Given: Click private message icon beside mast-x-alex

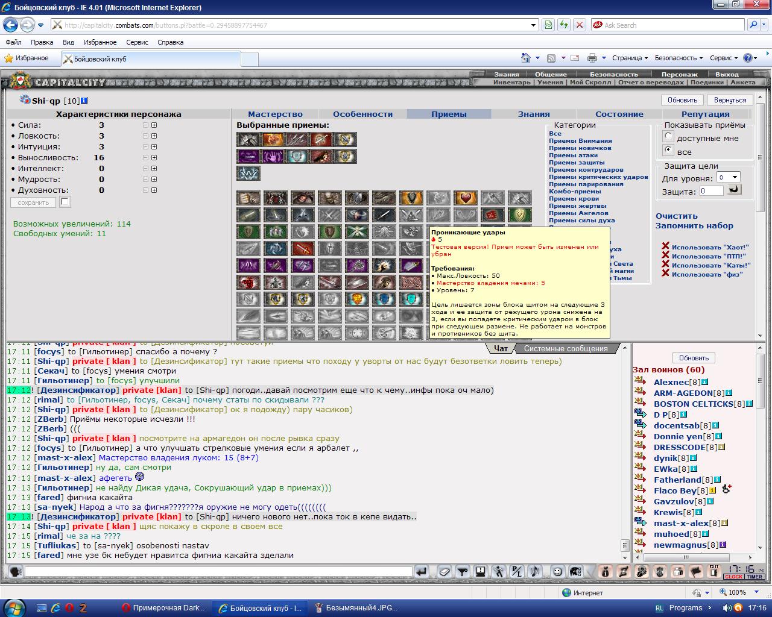Looking at the screenshot, I should [x=640, y=522].
